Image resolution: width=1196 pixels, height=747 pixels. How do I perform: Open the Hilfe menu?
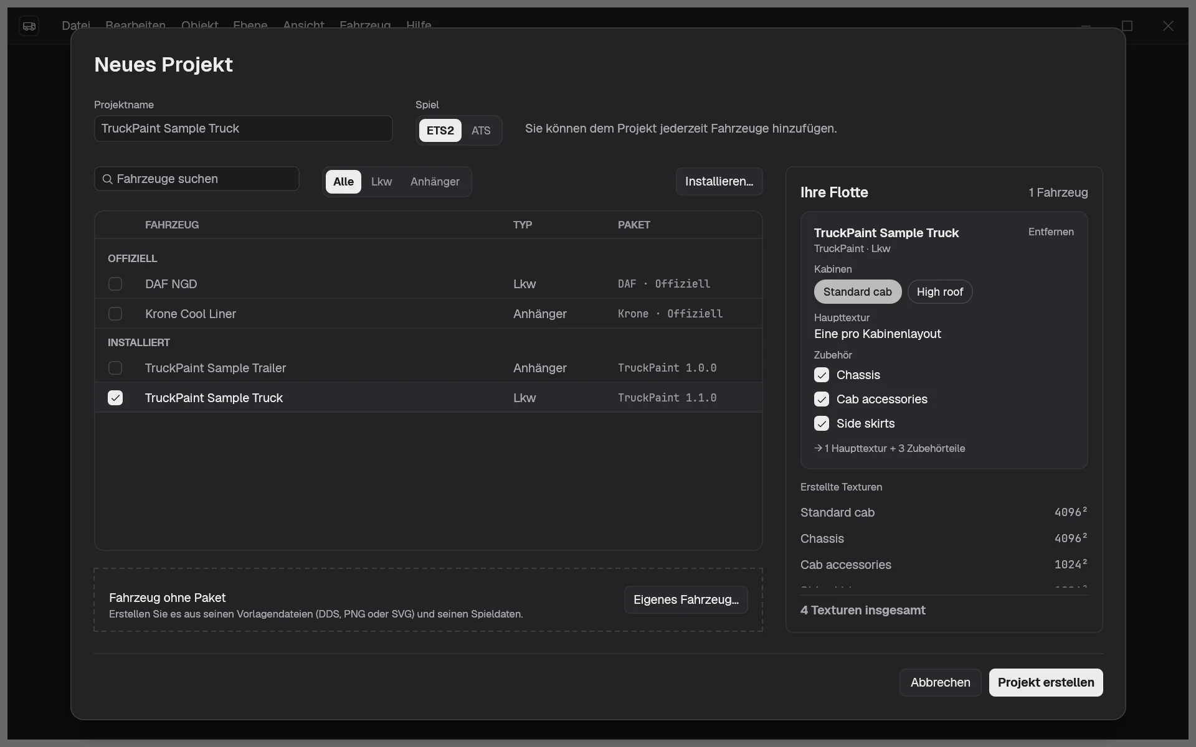(419, 26)
